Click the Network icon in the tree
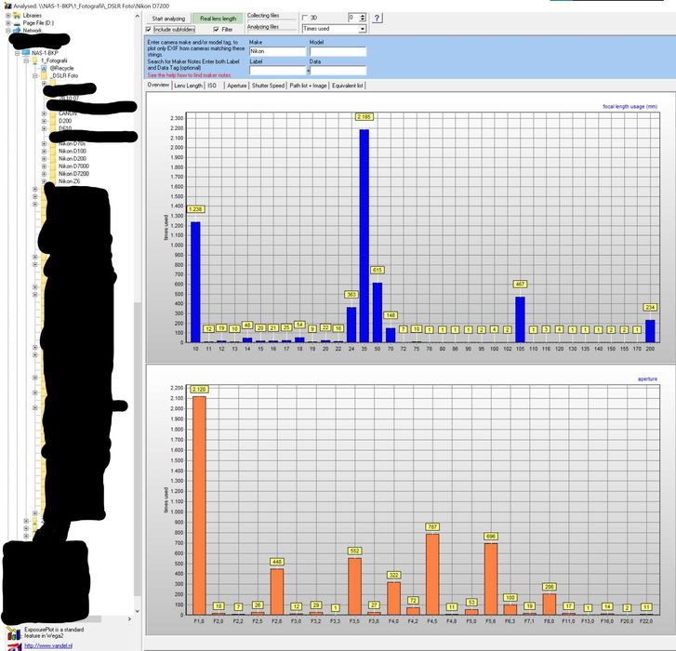Image resolution: width=676 pixels, height=651 pixels. (x=17, y=31)
